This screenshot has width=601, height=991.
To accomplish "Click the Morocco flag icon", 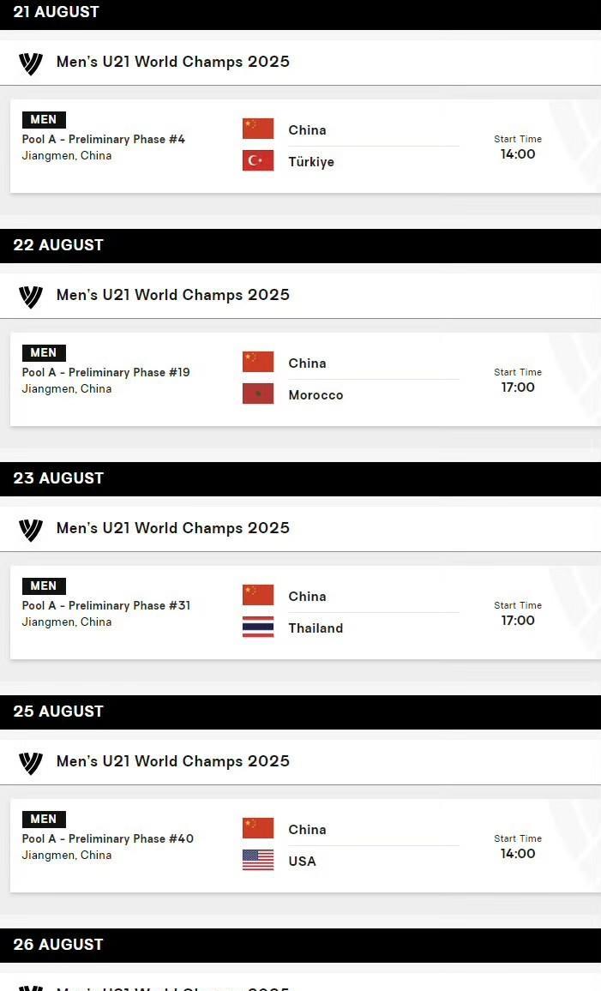I will (x=258, y=393).
